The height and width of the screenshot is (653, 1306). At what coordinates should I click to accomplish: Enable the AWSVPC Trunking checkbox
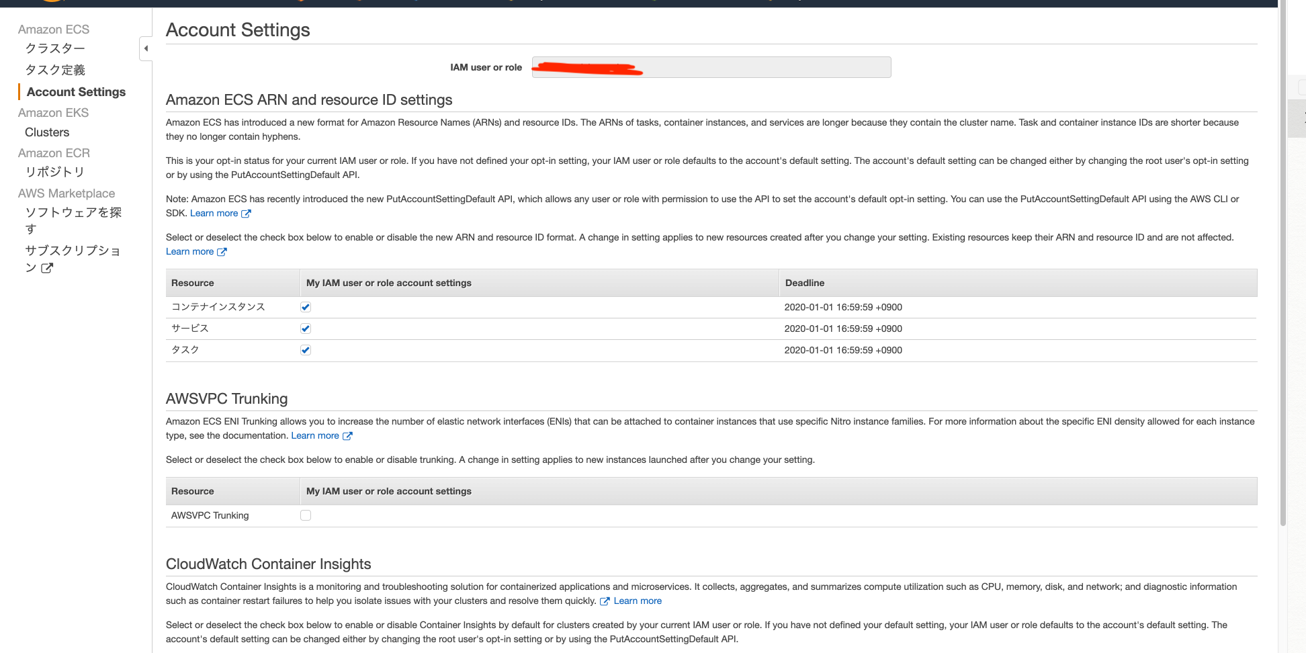(306, 515)
